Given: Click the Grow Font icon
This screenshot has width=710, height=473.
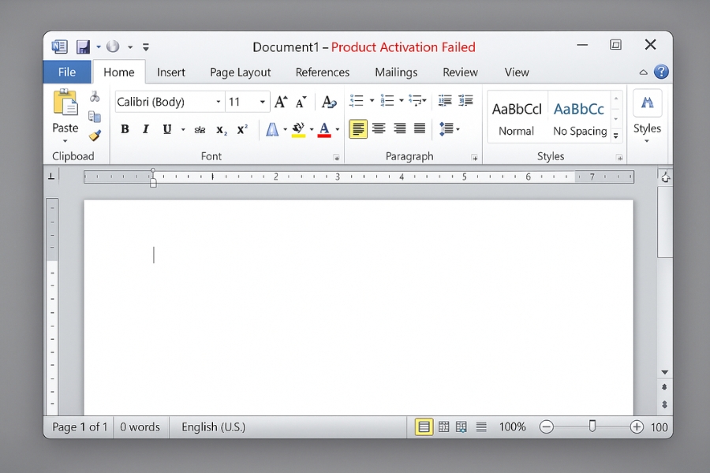Looking at the screenshot, I should click(281, 102).
